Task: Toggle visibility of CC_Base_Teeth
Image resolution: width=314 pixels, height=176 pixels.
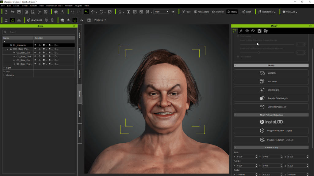Action: point(35,57)
